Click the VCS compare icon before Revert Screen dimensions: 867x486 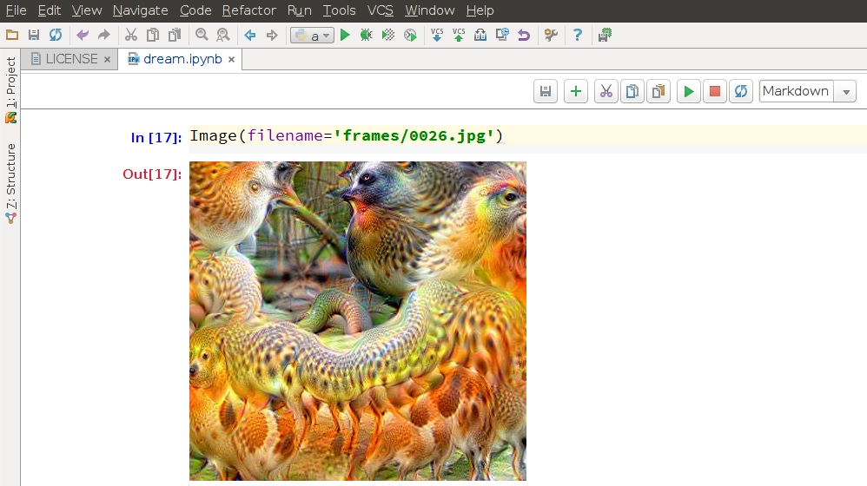pos(502,36)
